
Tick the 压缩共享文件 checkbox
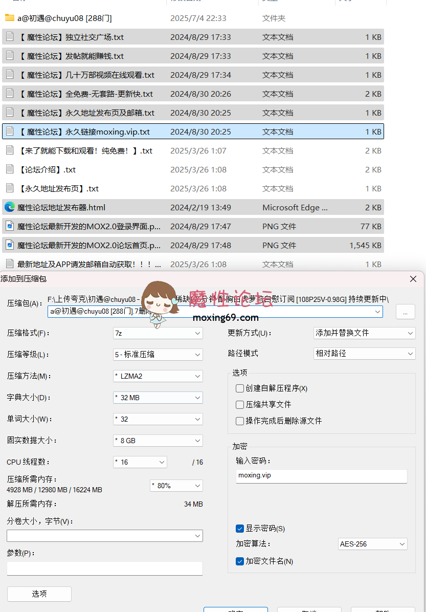tap(240, 405)
